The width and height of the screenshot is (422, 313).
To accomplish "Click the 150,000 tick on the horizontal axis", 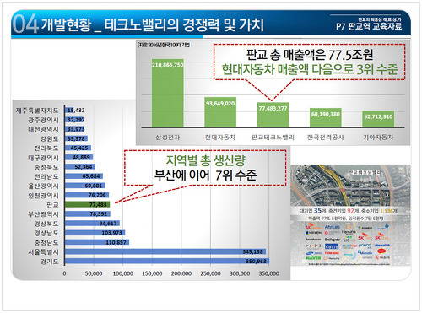I will click(x=152, y=273).
